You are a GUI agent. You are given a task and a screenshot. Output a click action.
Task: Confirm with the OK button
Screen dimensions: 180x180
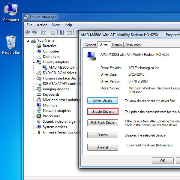click(163, 160)
